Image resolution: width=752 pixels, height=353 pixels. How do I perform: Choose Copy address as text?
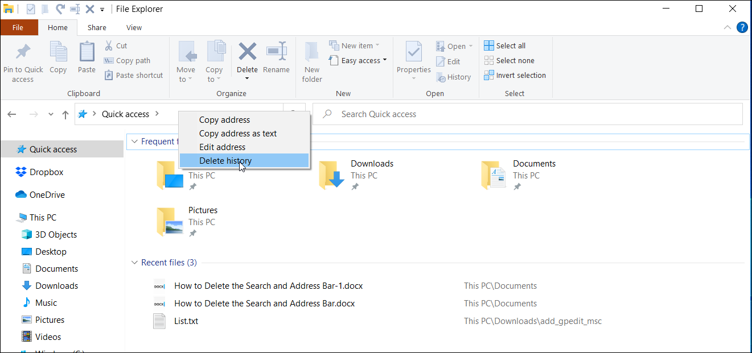pos(244,134)
